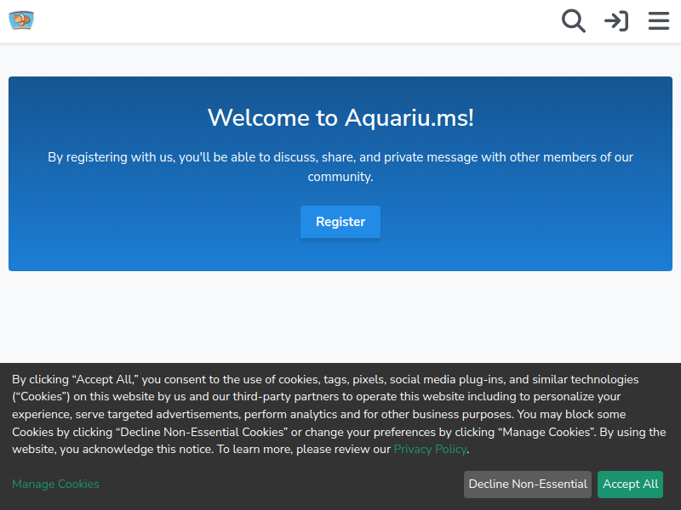Open the hamburger navigation menu

point(658,20)
